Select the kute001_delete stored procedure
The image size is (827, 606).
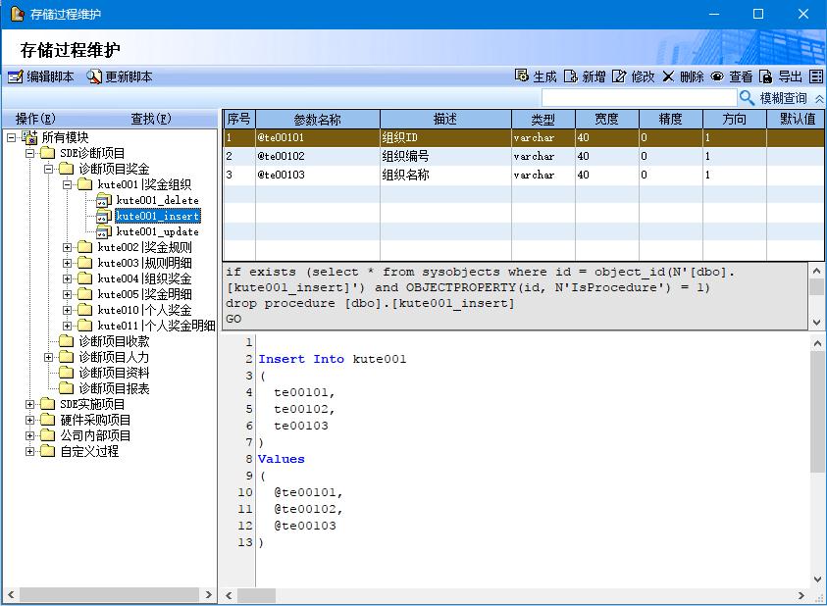pyautogui.click(x=157, y=200)
